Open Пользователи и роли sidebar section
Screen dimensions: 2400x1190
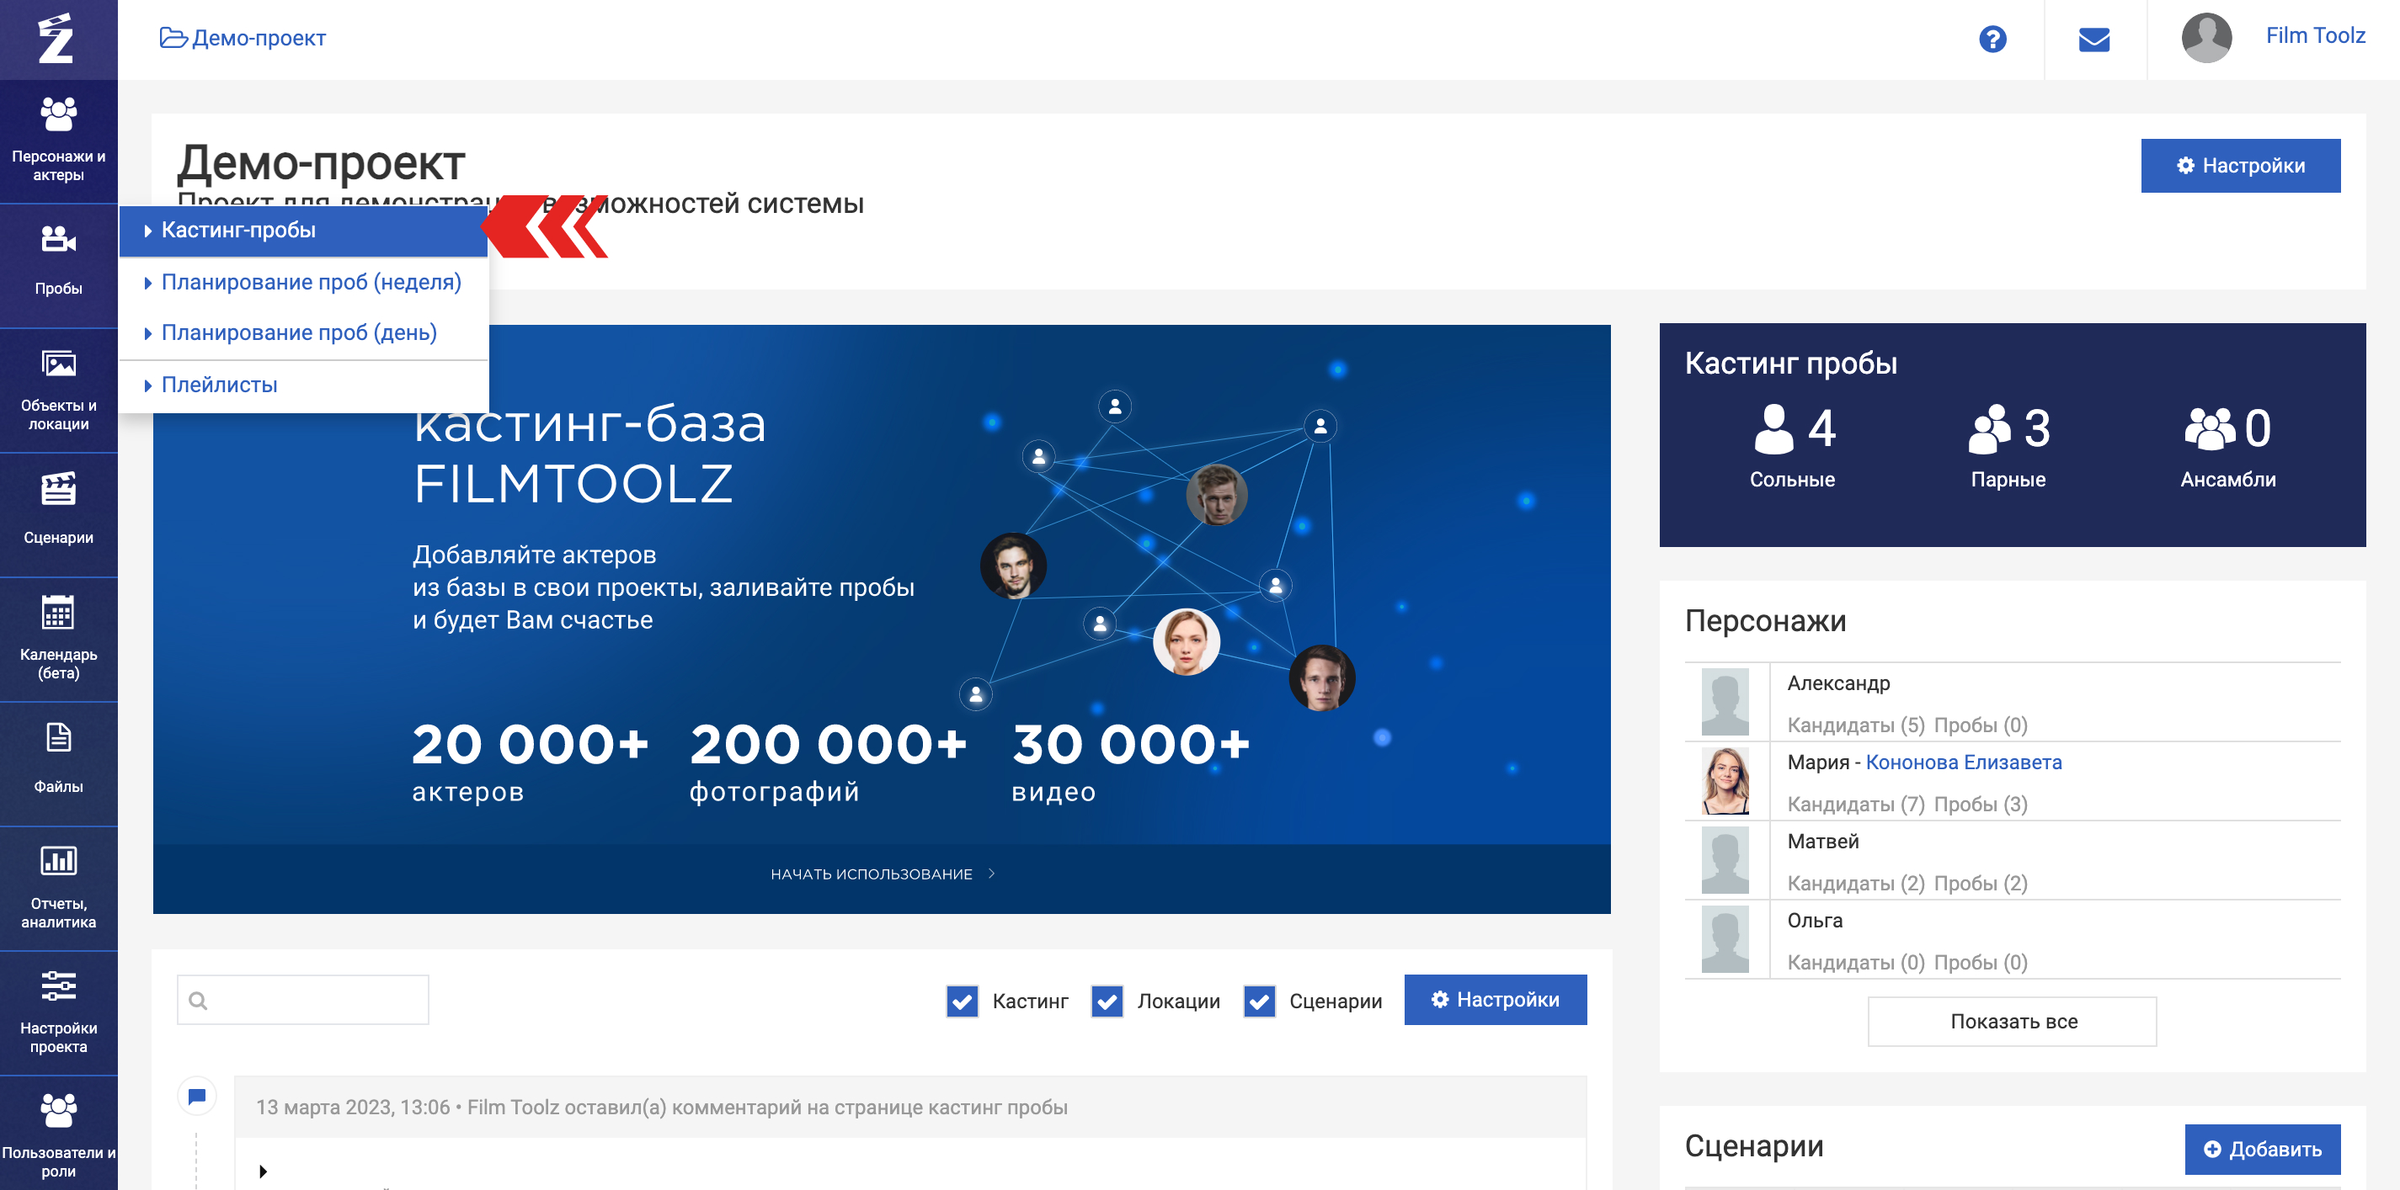coord(59,1134)
